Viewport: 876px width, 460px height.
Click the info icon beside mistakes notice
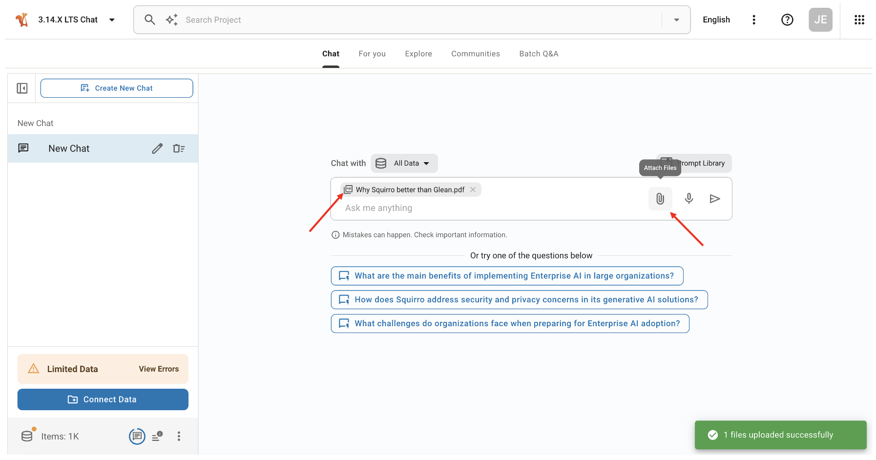pos(335,235)
